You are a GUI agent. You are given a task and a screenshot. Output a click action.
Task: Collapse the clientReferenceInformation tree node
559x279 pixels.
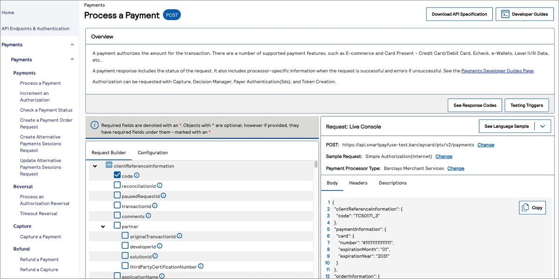coord(95,166)
